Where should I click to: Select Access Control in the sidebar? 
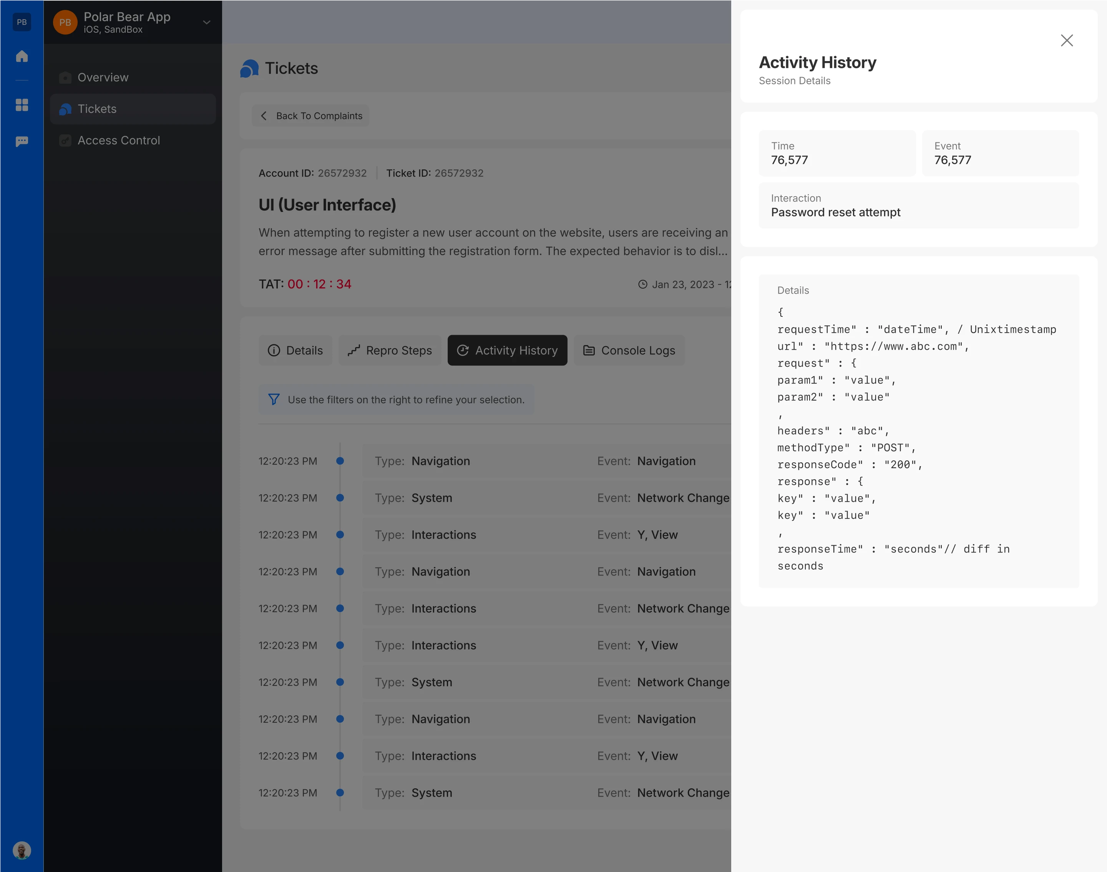(118, 141)
